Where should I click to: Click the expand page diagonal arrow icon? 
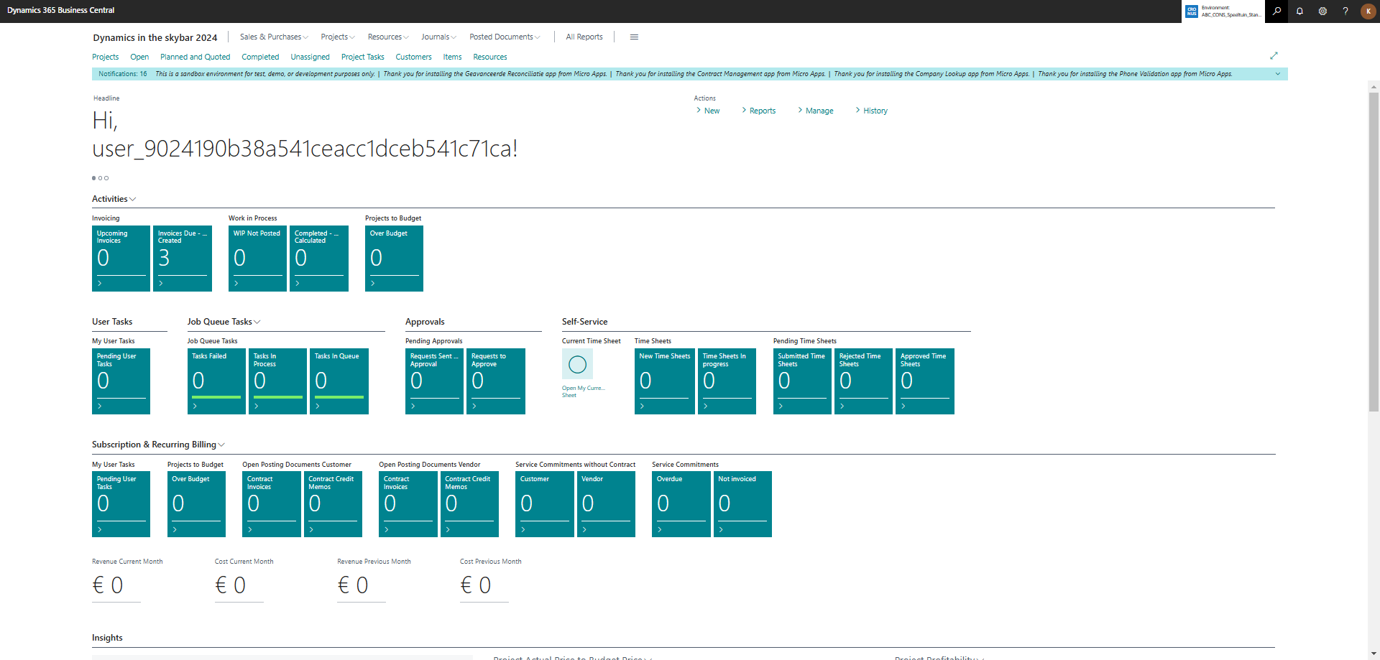(1274, 56)
